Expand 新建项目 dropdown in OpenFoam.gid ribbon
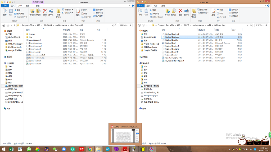 point(68,10)
